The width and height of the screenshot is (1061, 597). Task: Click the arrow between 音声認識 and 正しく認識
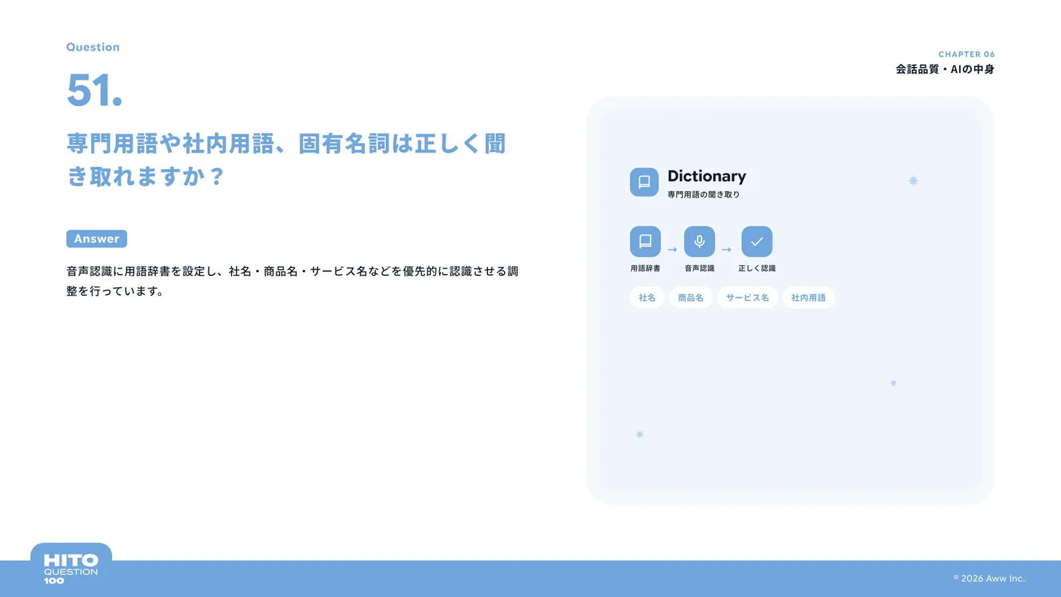click(727, 249)
